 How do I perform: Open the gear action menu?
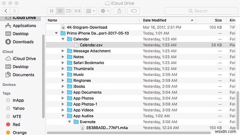coord(105,11)
